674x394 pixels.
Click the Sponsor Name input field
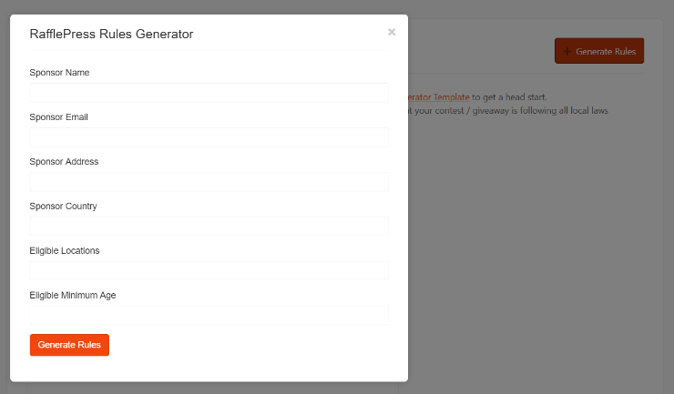pos(209,93)
